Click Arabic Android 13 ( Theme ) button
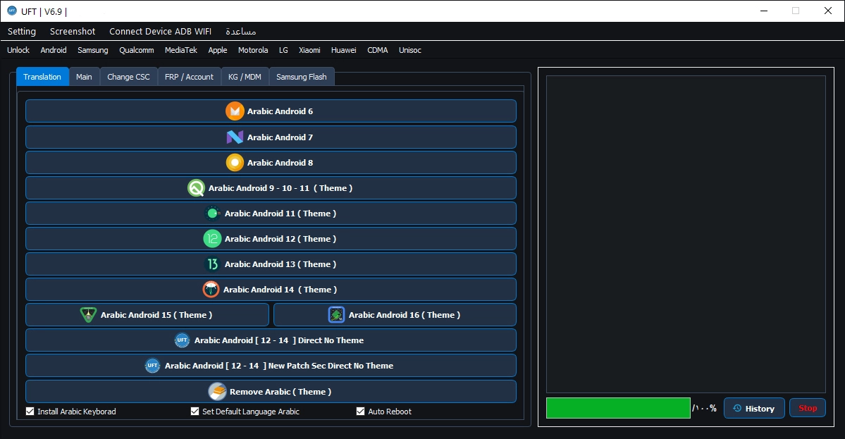 tap(271, 264)
